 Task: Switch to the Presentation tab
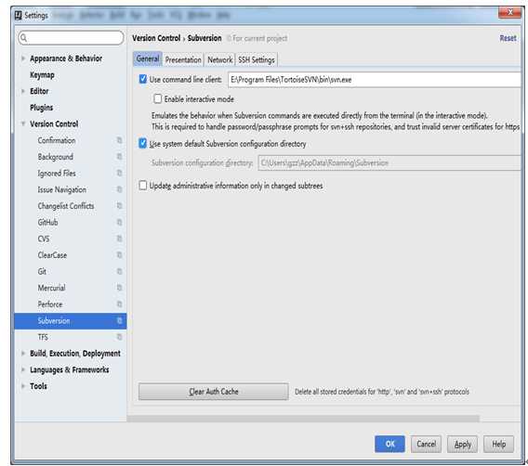[183, 59]
